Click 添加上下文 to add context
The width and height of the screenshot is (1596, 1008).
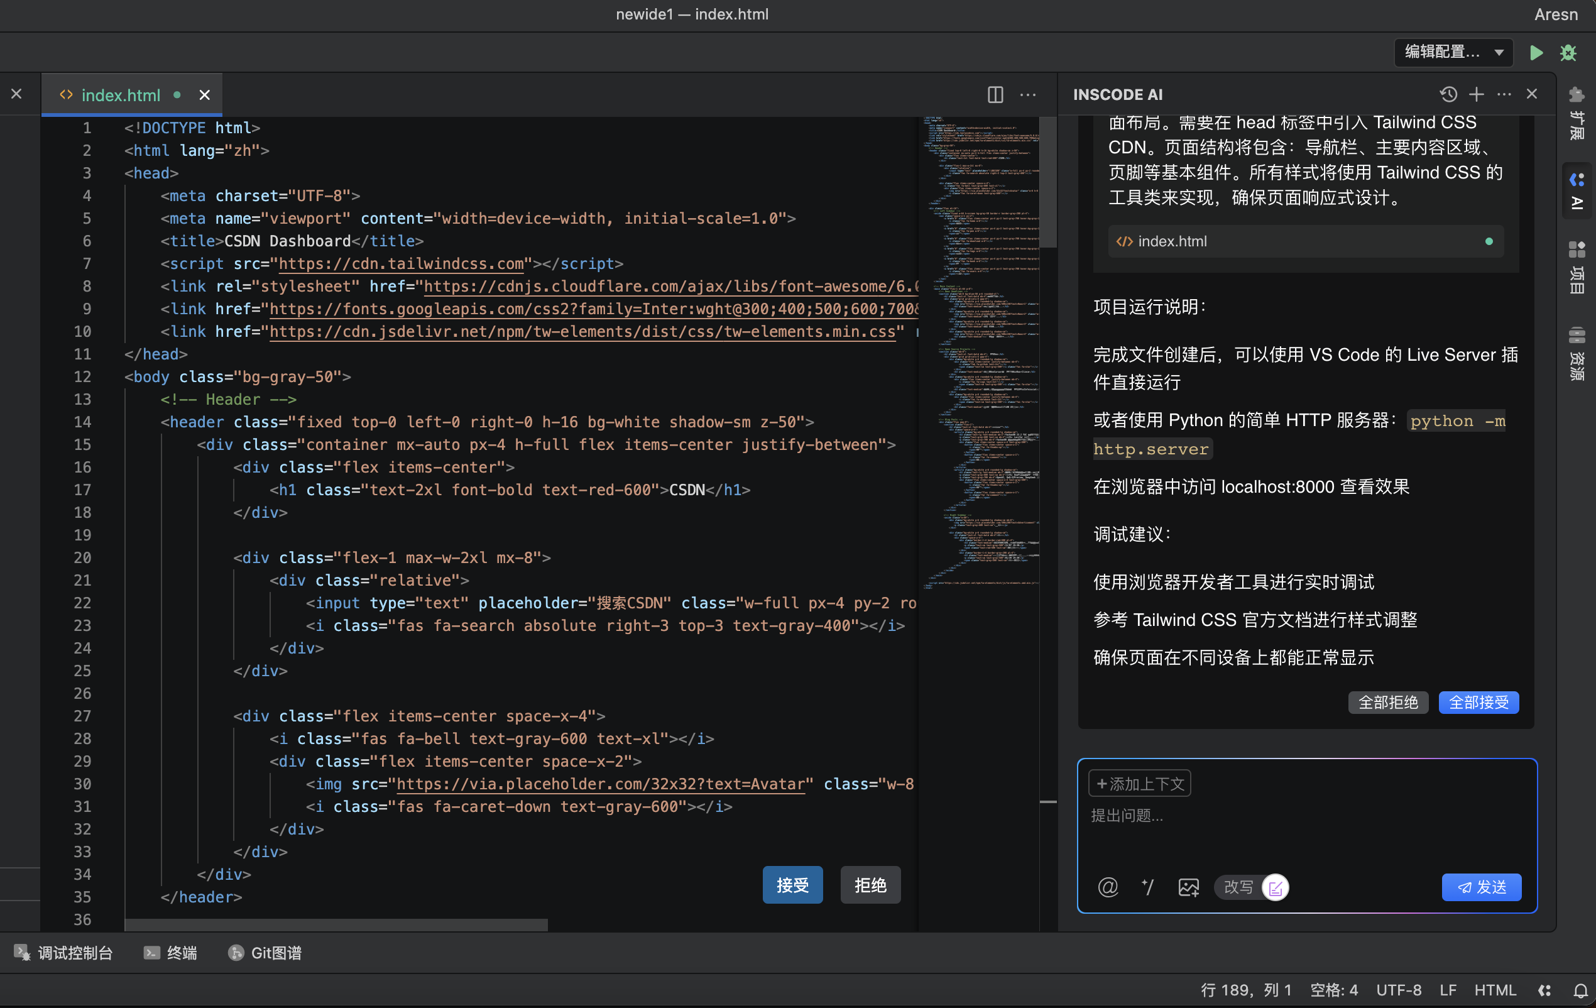(1139, 784)
